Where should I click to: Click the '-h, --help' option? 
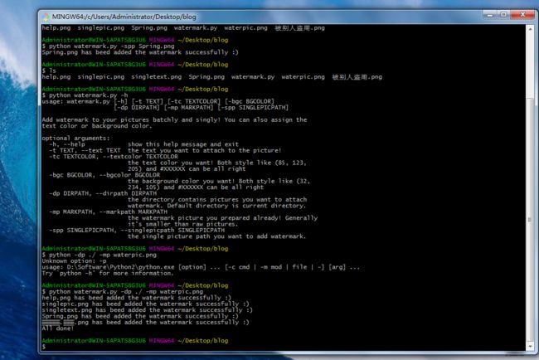pos(66,144)
